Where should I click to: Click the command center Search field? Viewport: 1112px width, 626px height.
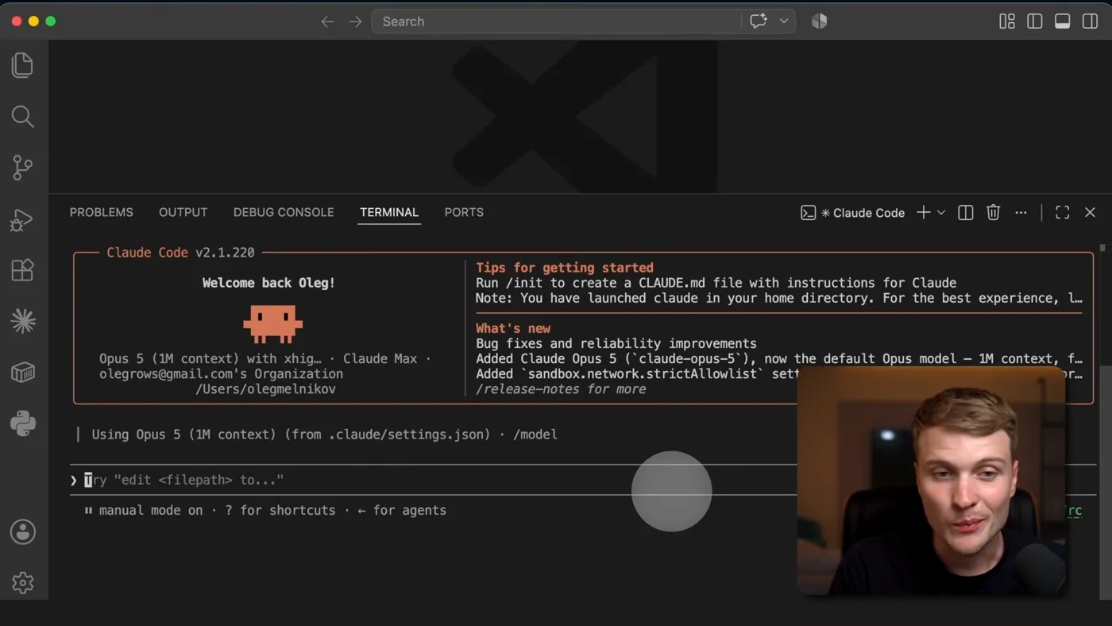point(556,21)
